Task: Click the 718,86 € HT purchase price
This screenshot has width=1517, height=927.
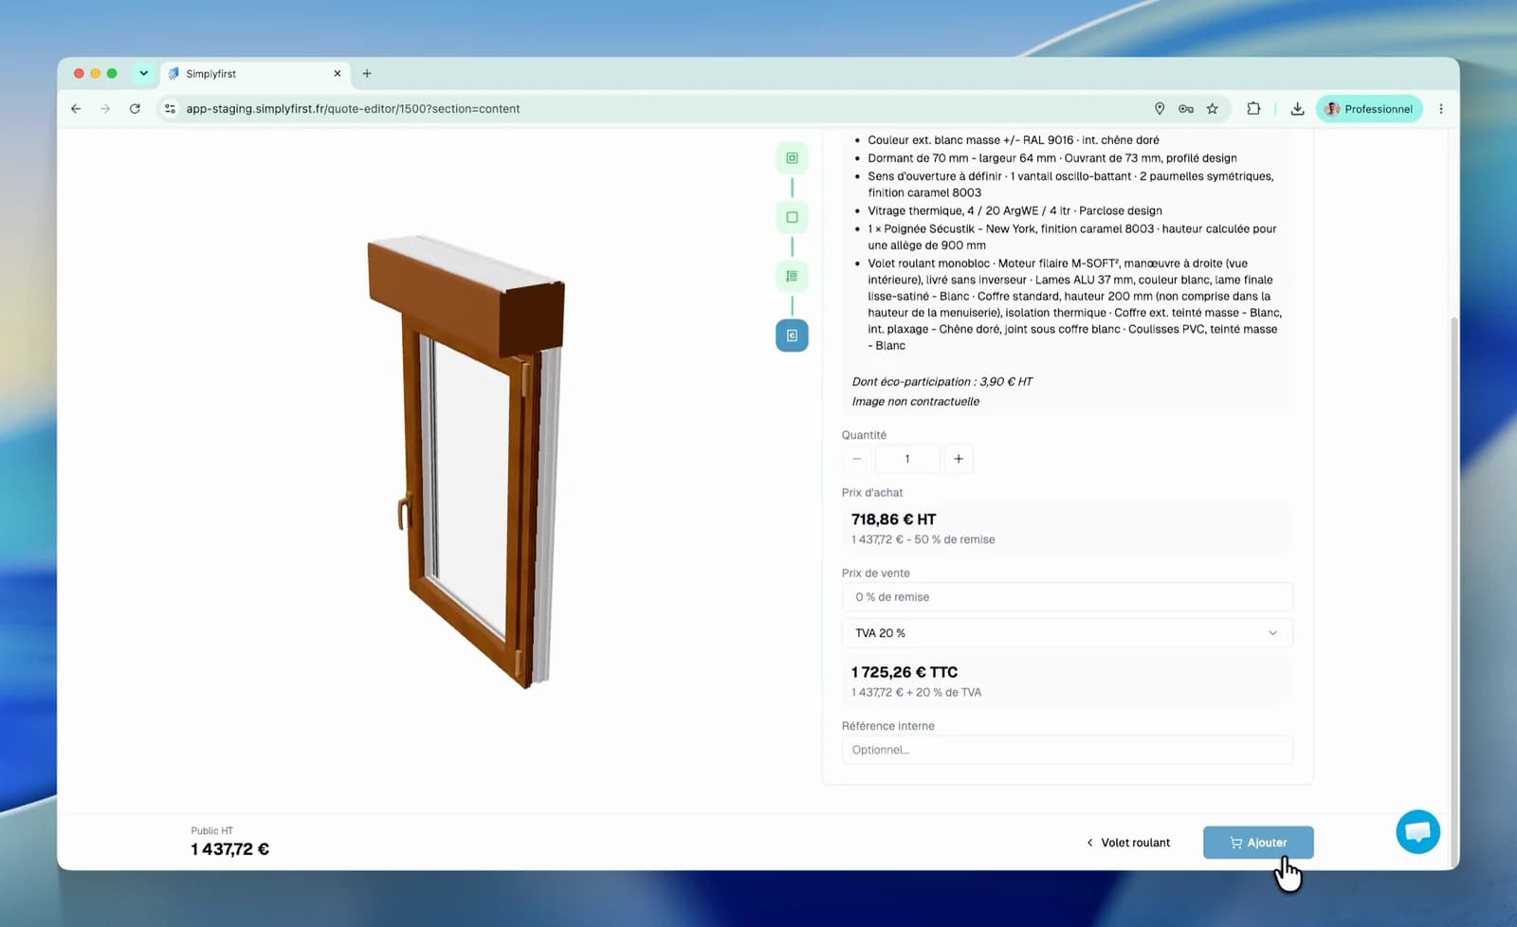Action: (893, 519)
